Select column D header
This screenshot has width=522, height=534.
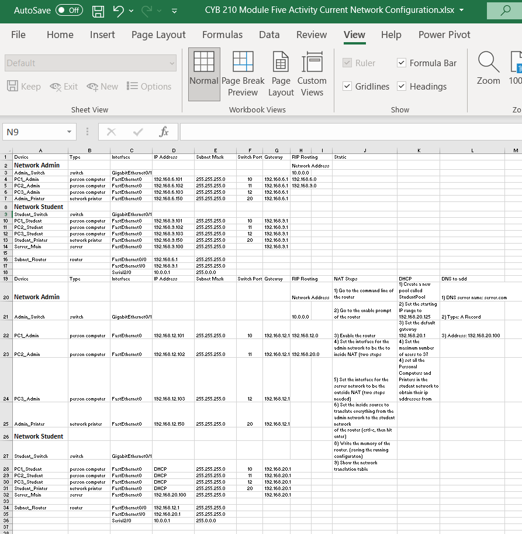[x=174, y=150]
